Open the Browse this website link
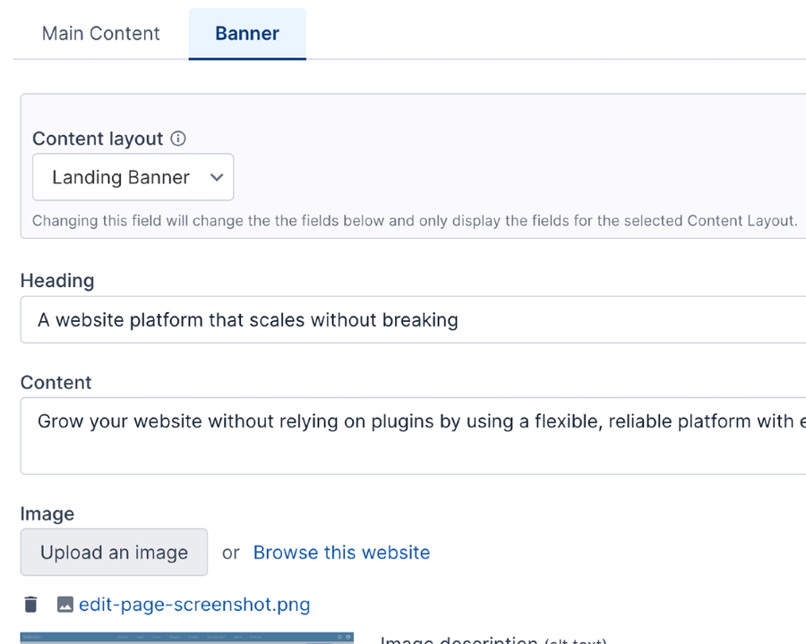The image size is (806, 644). tap(341, 552)
